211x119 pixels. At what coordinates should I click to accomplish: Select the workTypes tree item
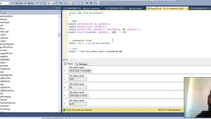pos(5,22)
